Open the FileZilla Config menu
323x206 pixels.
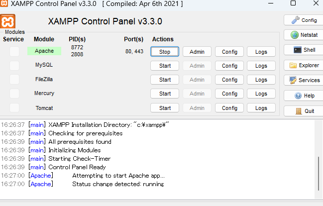point(229,80)
